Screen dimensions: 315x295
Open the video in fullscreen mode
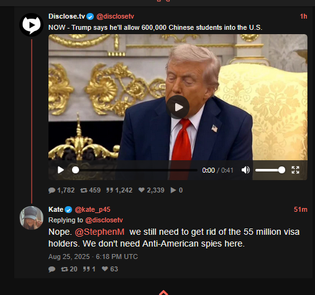tap(295, 170)
